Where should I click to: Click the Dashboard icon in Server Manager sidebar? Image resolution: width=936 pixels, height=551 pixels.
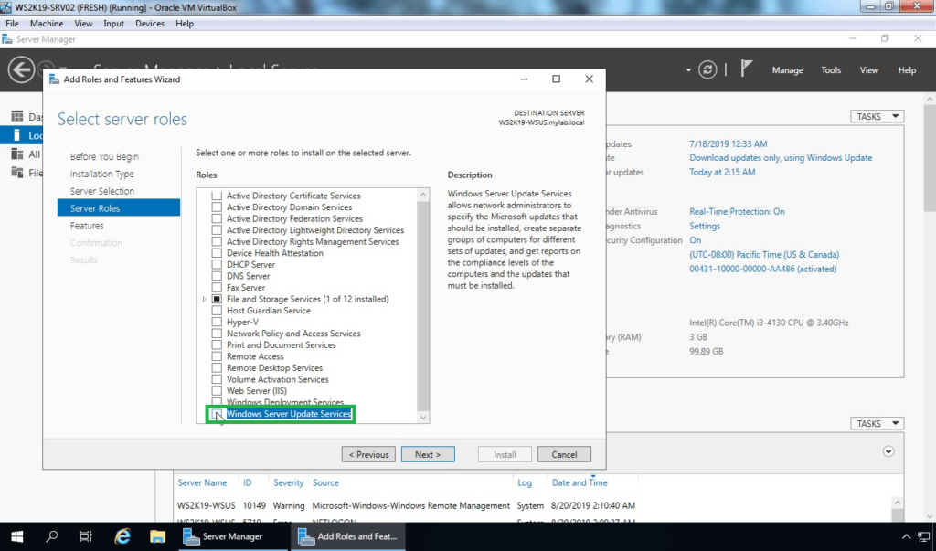(17, 116)
